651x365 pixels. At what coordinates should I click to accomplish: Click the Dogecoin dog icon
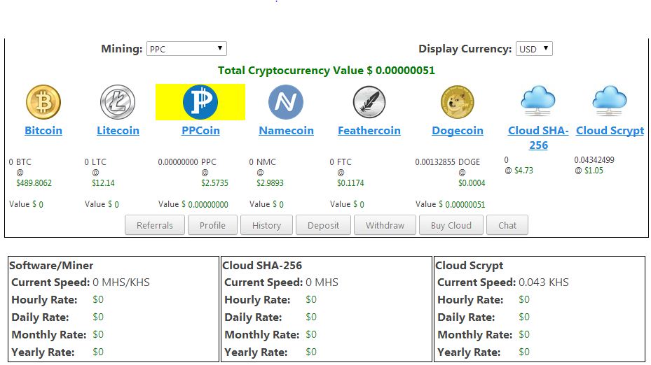(458, 102)
